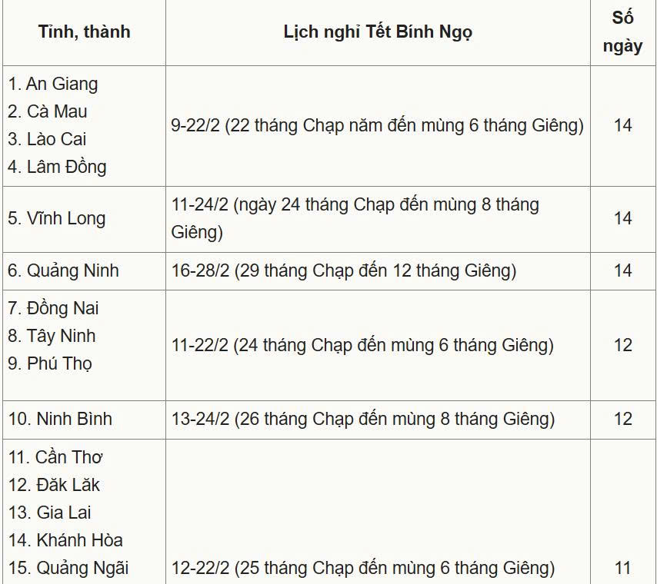Viewport: 657px width, 584px height.
Task: Click on "8. Tây Ninh" entry
Action: coord(52,336)
